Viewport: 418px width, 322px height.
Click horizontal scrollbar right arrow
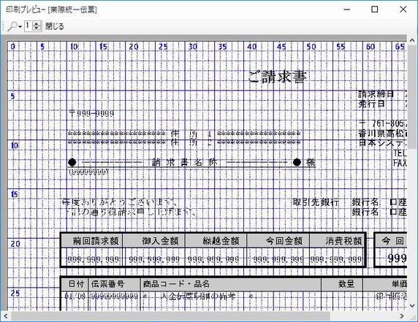[402, 316]
